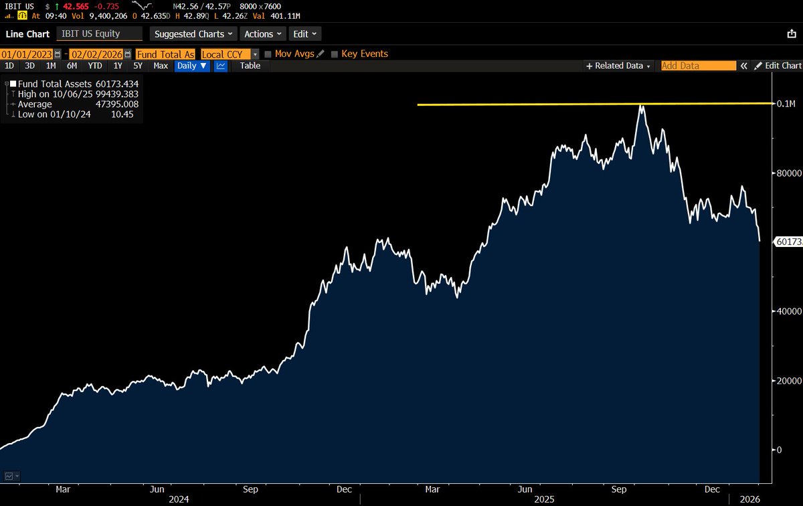Select the YTD range tab
The width and height of the screenshot is (803, 506).
95,66
